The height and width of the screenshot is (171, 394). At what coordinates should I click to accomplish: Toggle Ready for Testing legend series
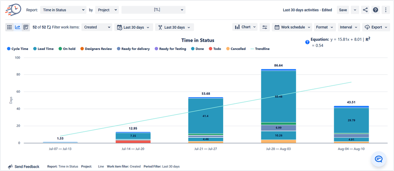click(170, 49)
